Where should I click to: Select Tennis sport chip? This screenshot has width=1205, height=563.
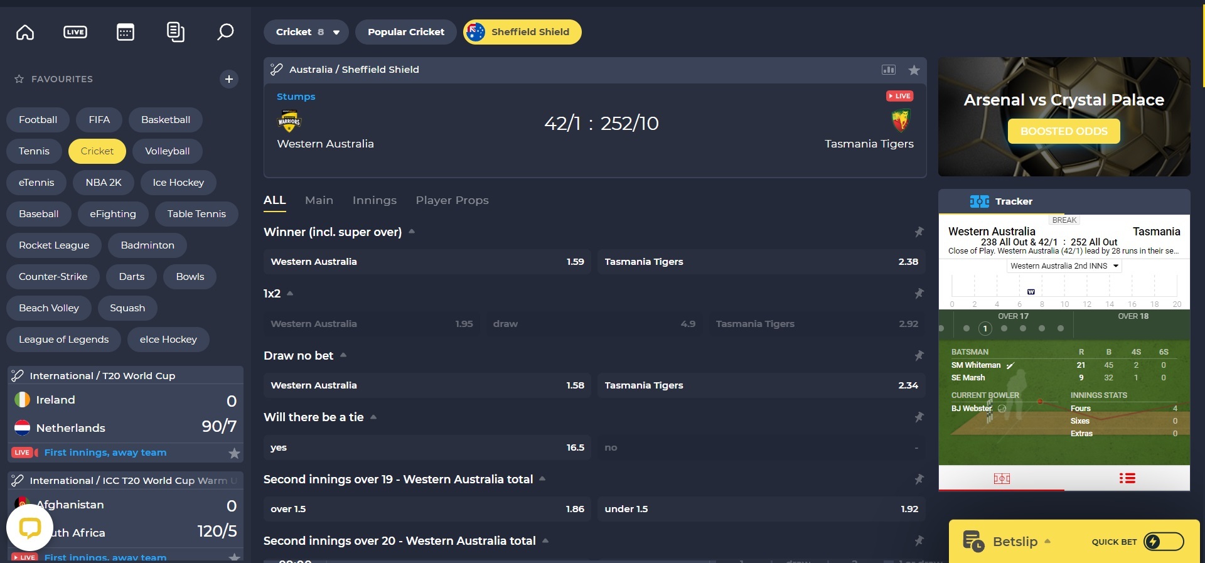pos(34,151)
